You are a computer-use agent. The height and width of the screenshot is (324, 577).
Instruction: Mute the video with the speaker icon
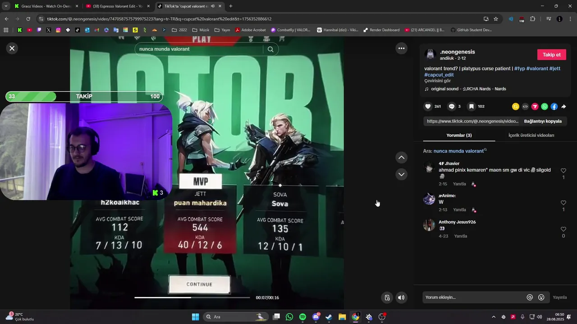tap(401, 297)
